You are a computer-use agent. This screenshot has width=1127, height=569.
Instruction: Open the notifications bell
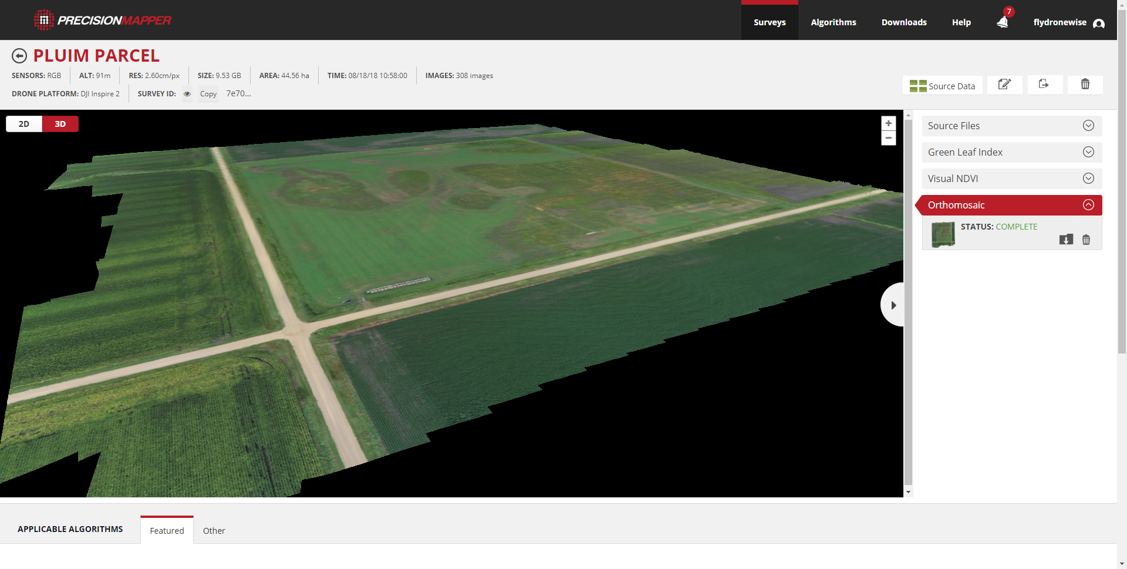click(x=1003, y=22)
